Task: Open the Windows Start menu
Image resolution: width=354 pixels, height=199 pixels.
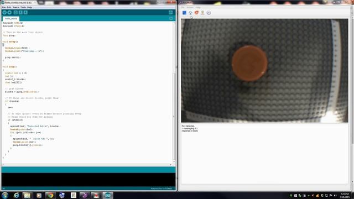Action: coord(5,195)
